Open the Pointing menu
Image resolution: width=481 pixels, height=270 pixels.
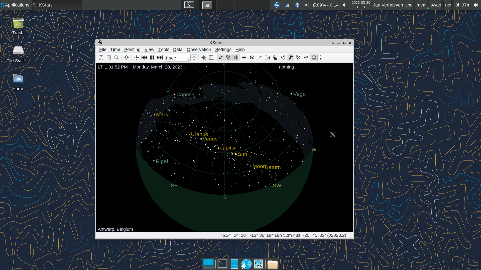click(x=132, y=49)
